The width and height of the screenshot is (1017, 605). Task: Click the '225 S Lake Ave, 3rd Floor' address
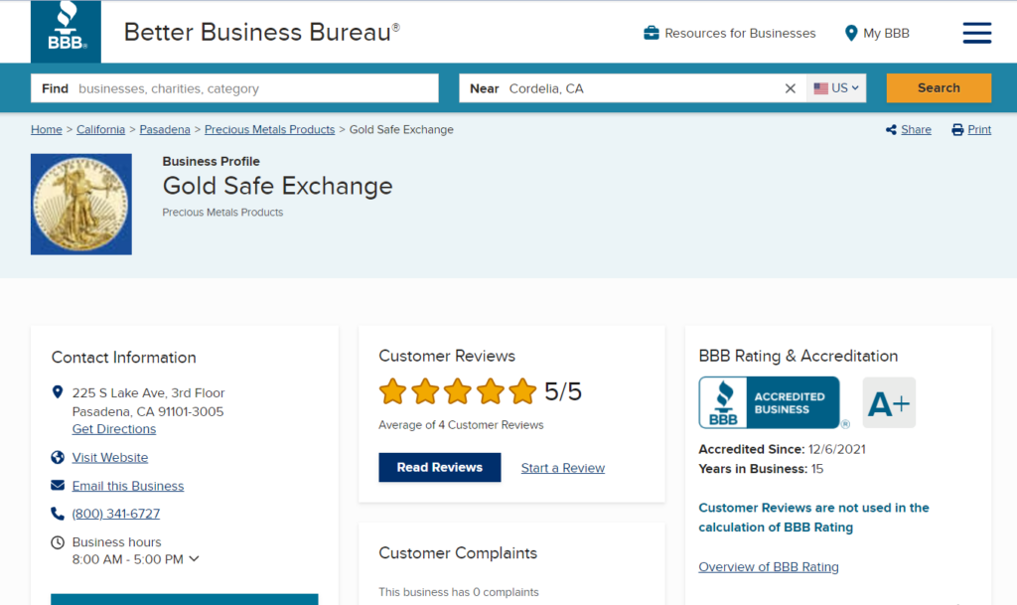tap(149, 393)
